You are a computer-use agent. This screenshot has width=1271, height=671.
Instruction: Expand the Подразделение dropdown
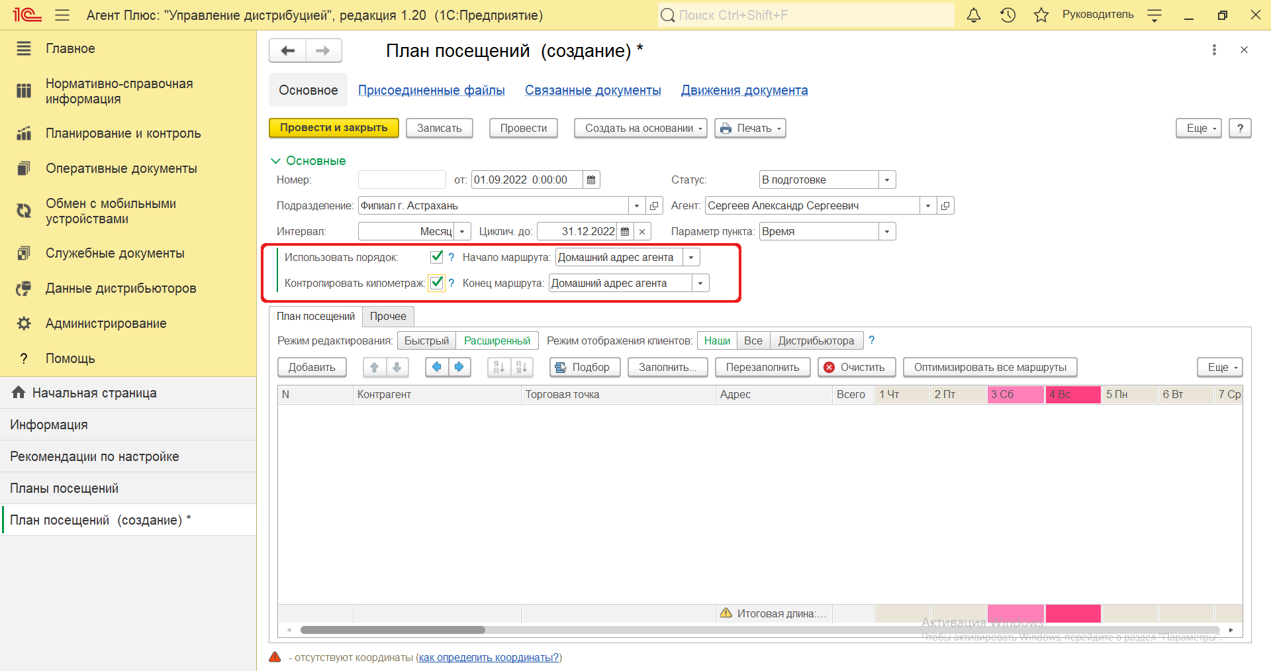point(637,205)
